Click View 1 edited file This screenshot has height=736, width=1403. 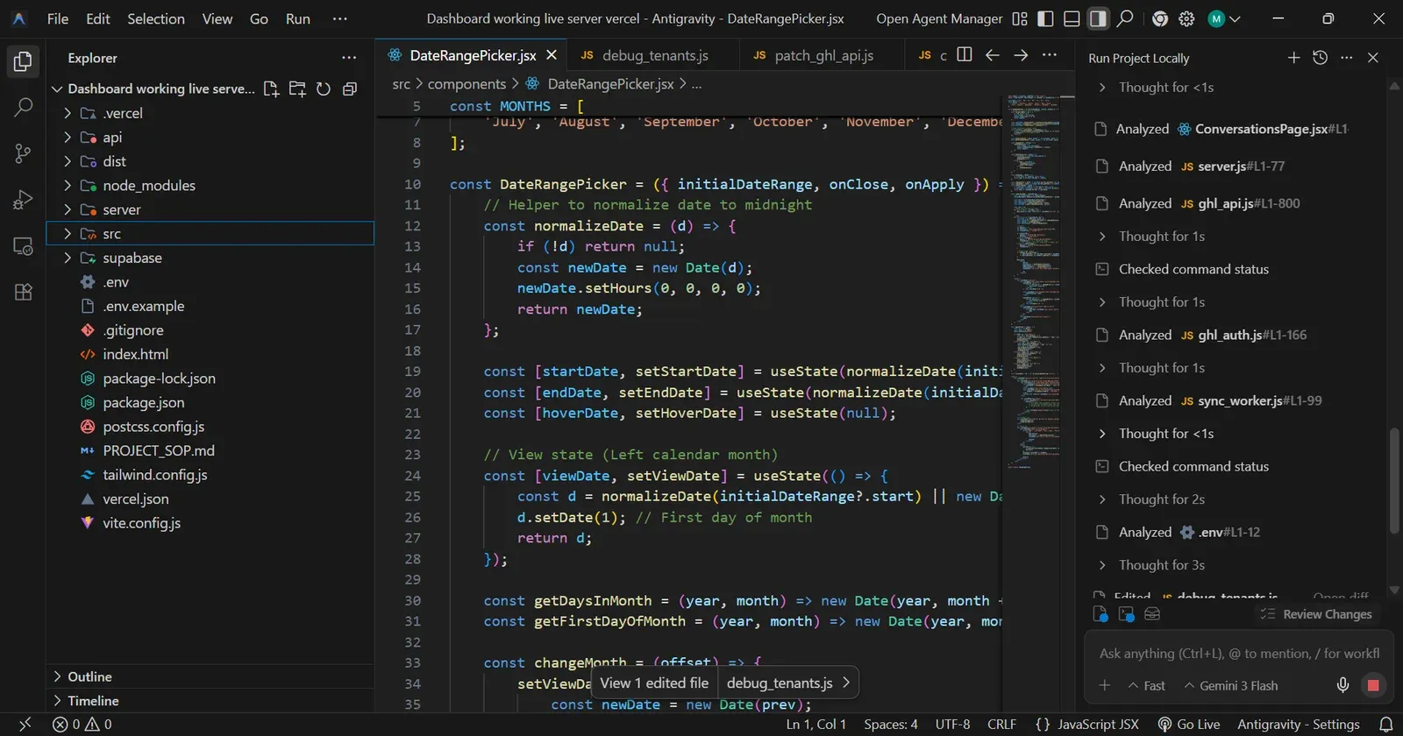pyautogui.click(x=654, y=683)
